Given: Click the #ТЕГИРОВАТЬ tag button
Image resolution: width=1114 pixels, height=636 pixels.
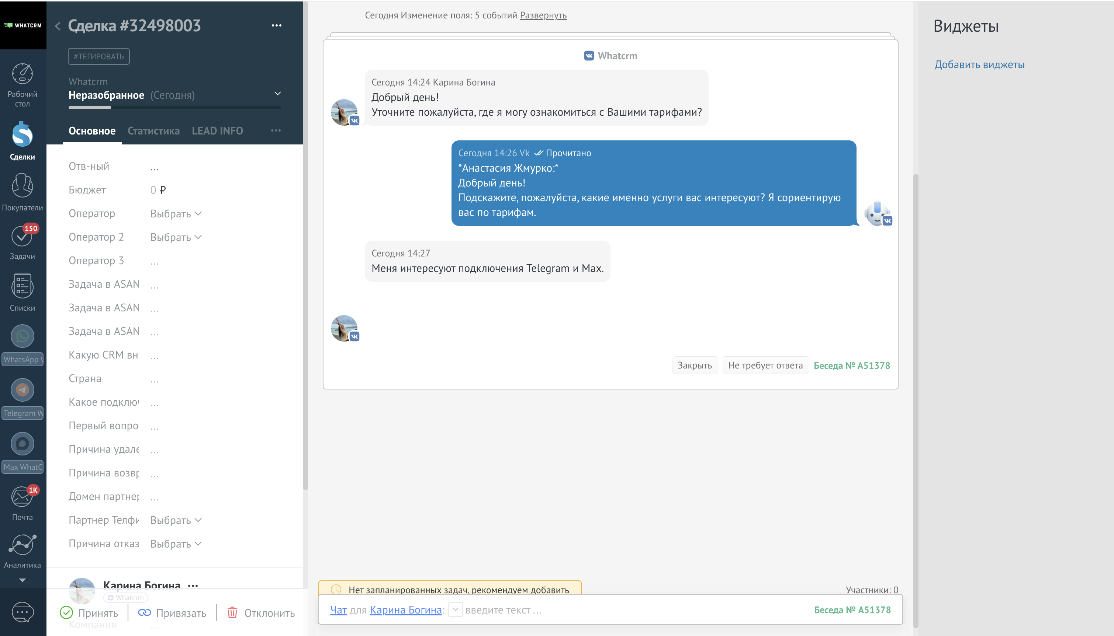Looking at the screenshot, I should click(99, 56).
